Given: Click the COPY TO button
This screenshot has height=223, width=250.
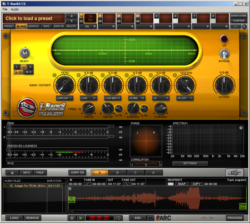Looking at the screenshot, I should 77,173.
